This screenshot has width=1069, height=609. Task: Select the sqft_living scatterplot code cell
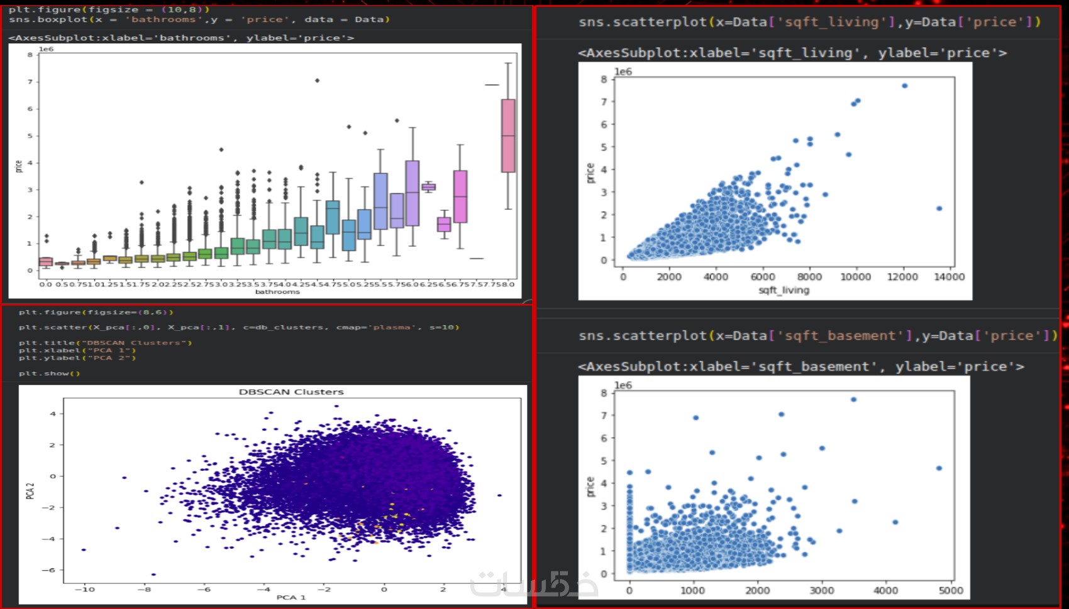click(809, 22)
